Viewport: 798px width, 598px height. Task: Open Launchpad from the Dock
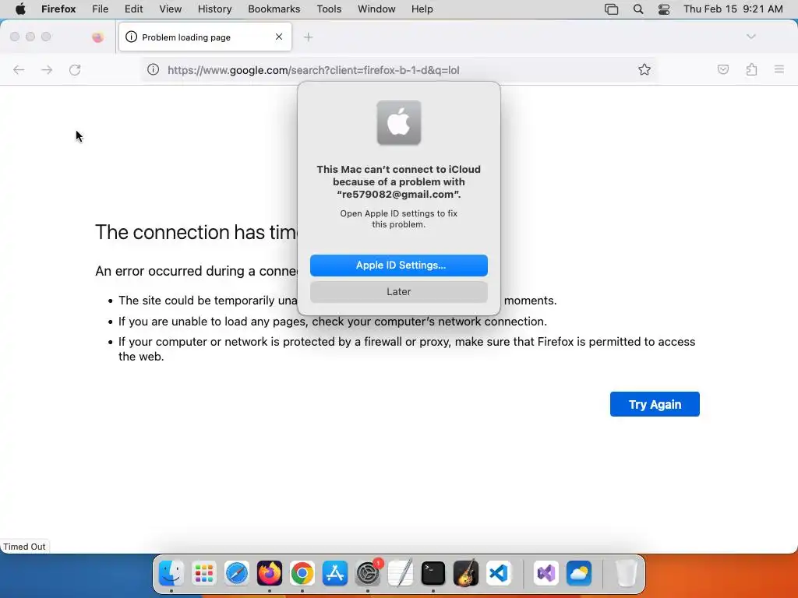[x=204, y=573]
